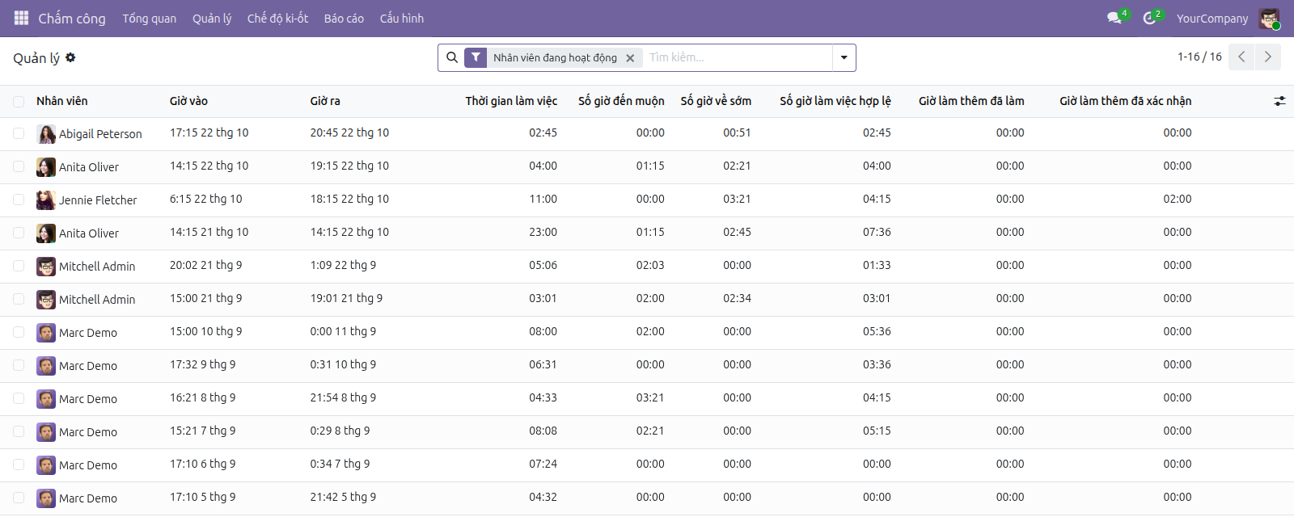Open the Cấu hình menu
The image size is (1294, 517).
pyautogui.click(x=402, y=18)
